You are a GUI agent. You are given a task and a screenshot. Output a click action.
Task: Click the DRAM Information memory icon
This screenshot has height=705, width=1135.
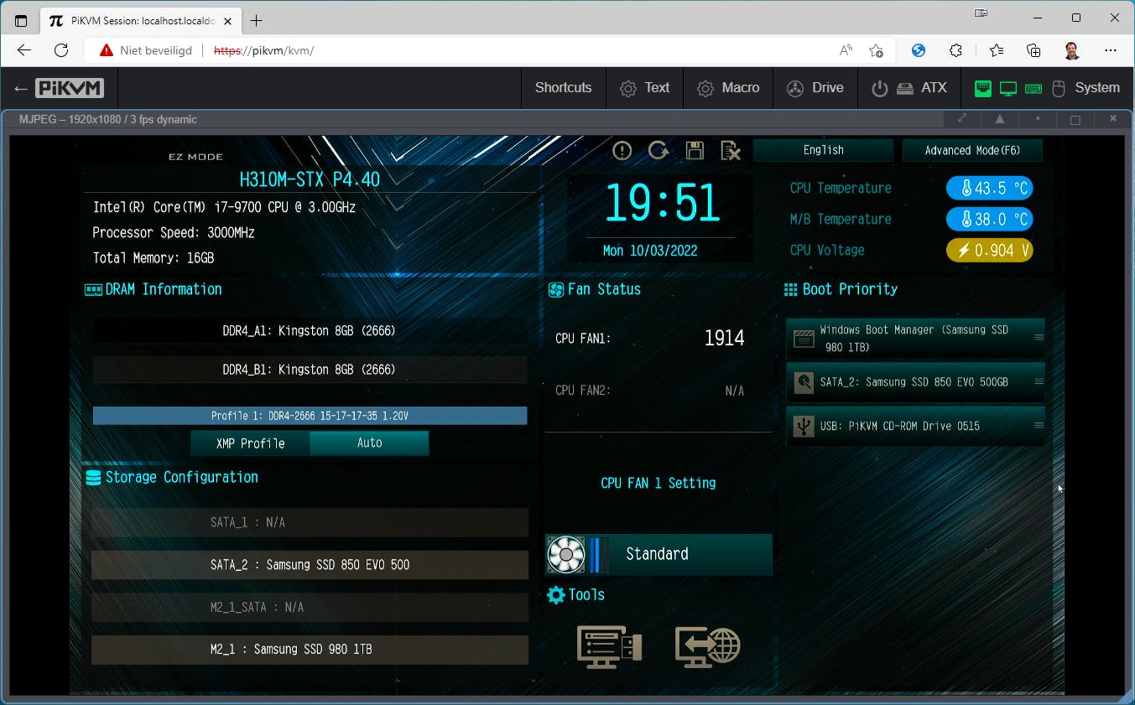(93, 290)
